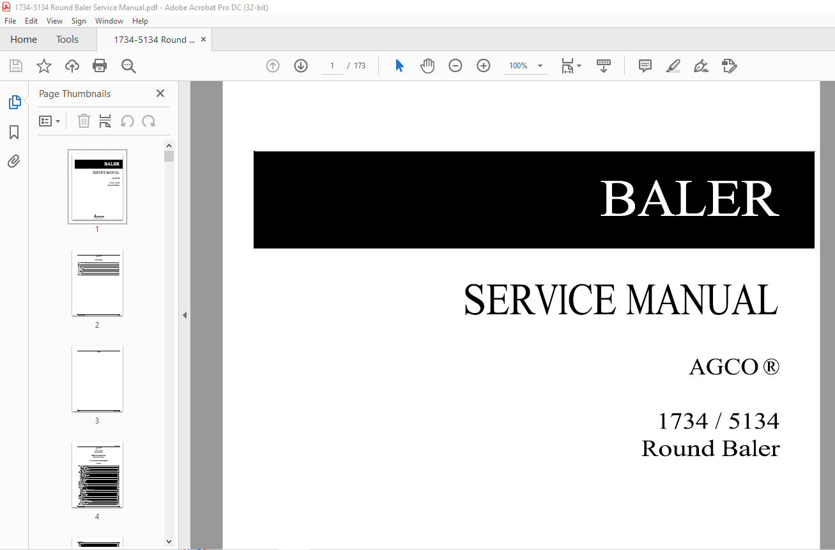The image size is (835, 550).
Task: Open the Edit menu
Action: 31,21
